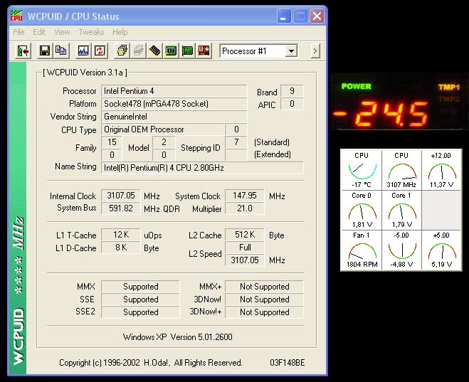The image size is (469, 382).
Task: Click the System Clock value 147.95
Action: (245, 196)
